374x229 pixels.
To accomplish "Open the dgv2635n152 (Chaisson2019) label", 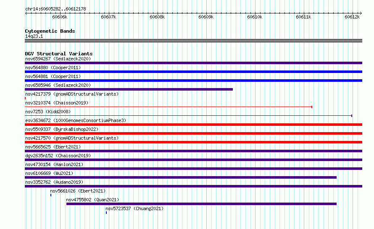I will pyautogui.click(x=58, y=156).
